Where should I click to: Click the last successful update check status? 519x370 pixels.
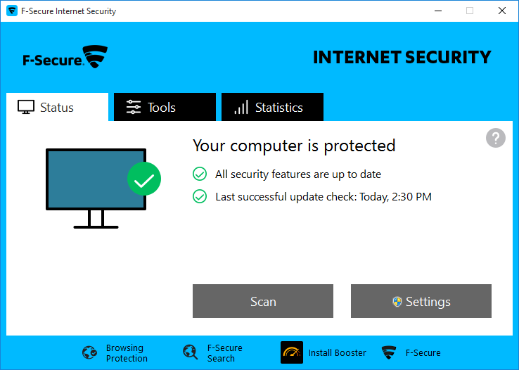coord(323,197)
